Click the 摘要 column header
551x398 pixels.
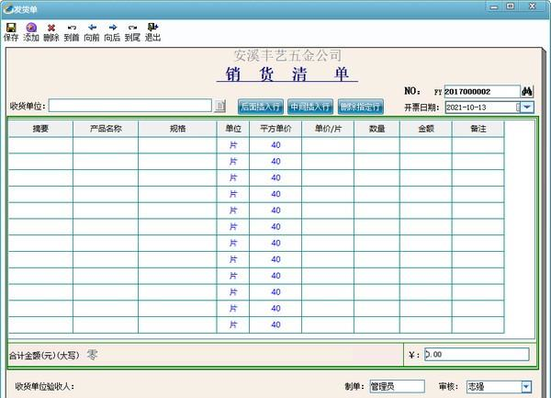(40, 129)
